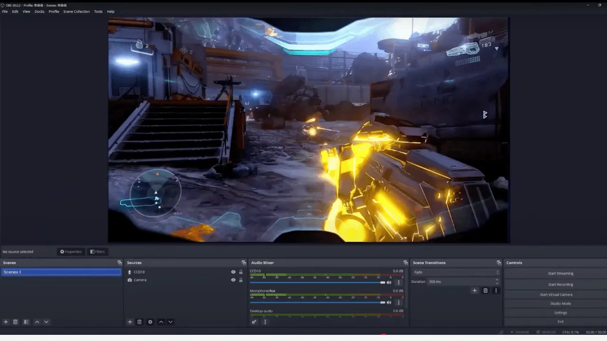Screen dimensions: 607x341
Task: Adjust the Microphone/Aux volume slider
Action: click(x=317, y=302)
